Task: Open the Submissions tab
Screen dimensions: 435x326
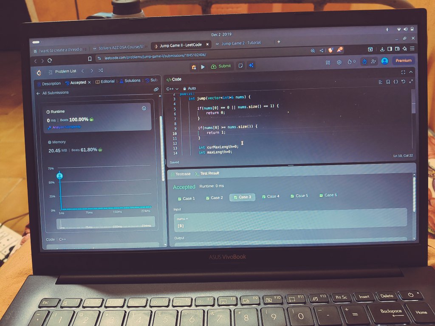Action: pos(152,80)
